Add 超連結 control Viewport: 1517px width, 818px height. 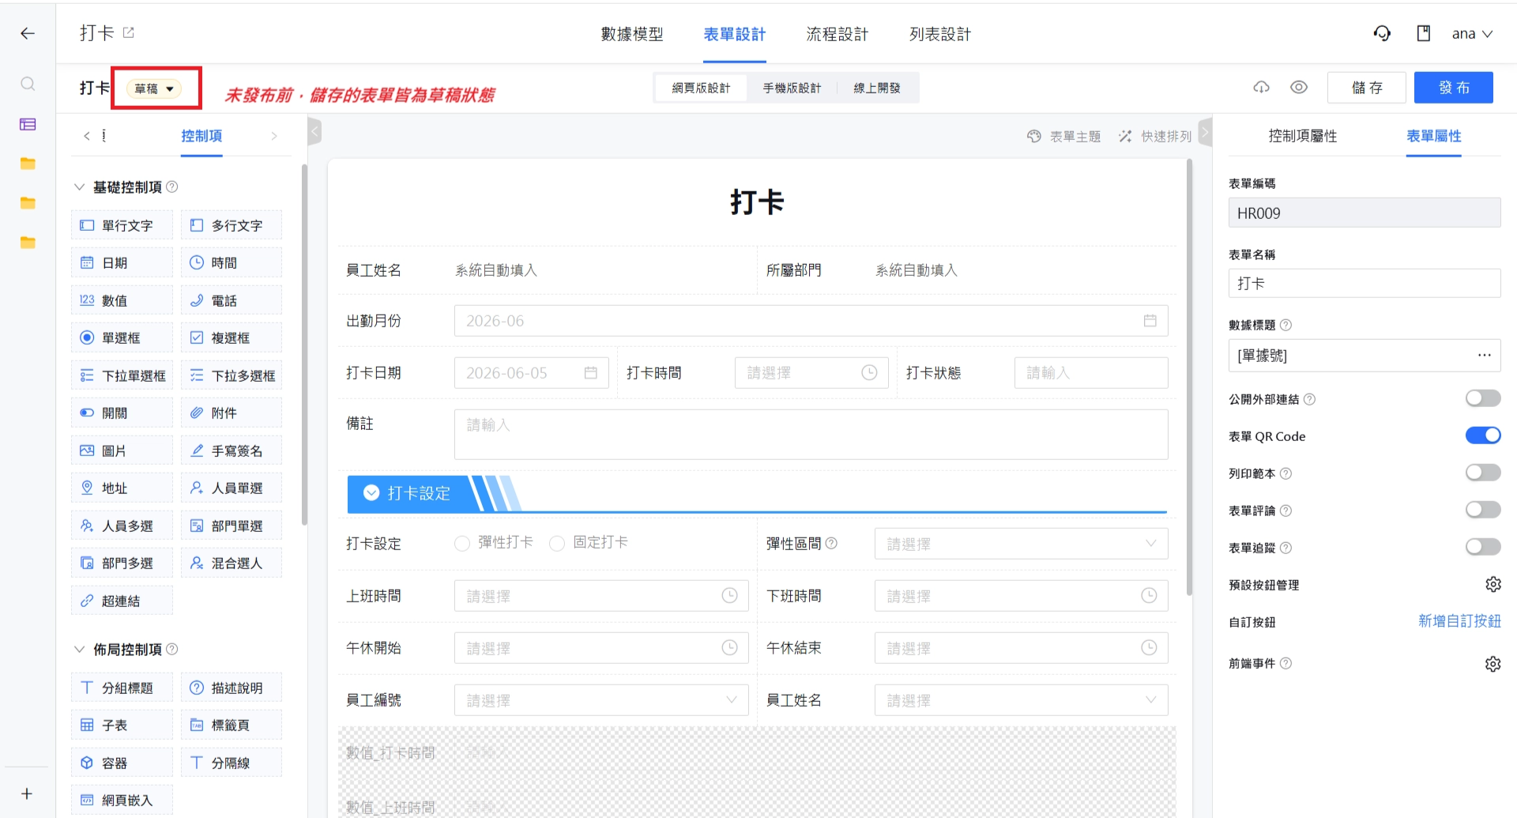[122, 601]
